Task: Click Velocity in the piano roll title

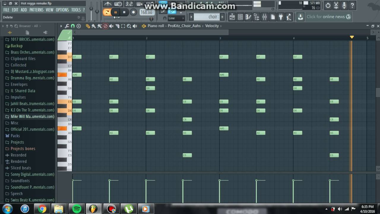Action: pos(212,26)
